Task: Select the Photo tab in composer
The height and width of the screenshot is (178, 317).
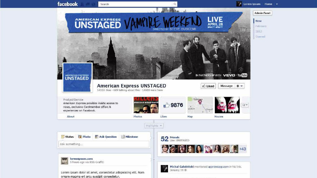Action: point(84,136)
